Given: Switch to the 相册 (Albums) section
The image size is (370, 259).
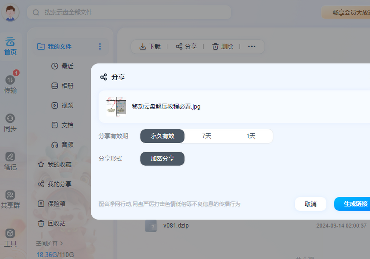Looking at the screenshot, I should 63,86.
